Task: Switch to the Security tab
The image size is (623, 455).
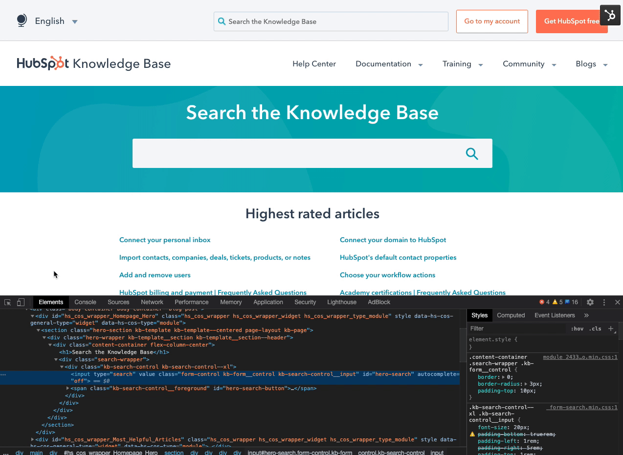Action: click(305, 302)
